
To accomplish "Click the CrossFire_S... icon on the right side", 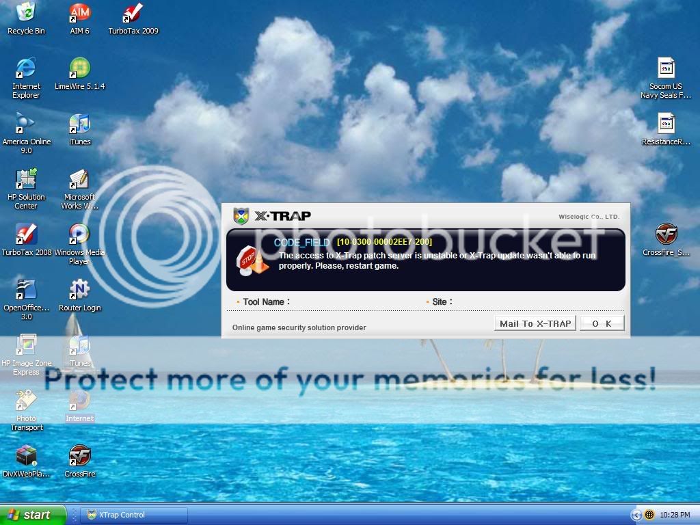I will (x=666, y=234).
